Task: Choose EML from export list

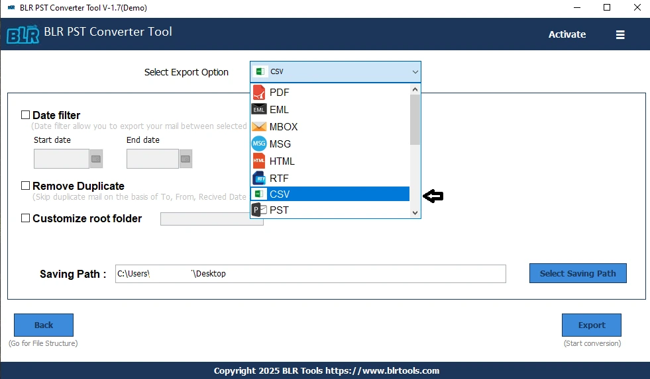Action: pyautogui.click(x=330, y=109)
